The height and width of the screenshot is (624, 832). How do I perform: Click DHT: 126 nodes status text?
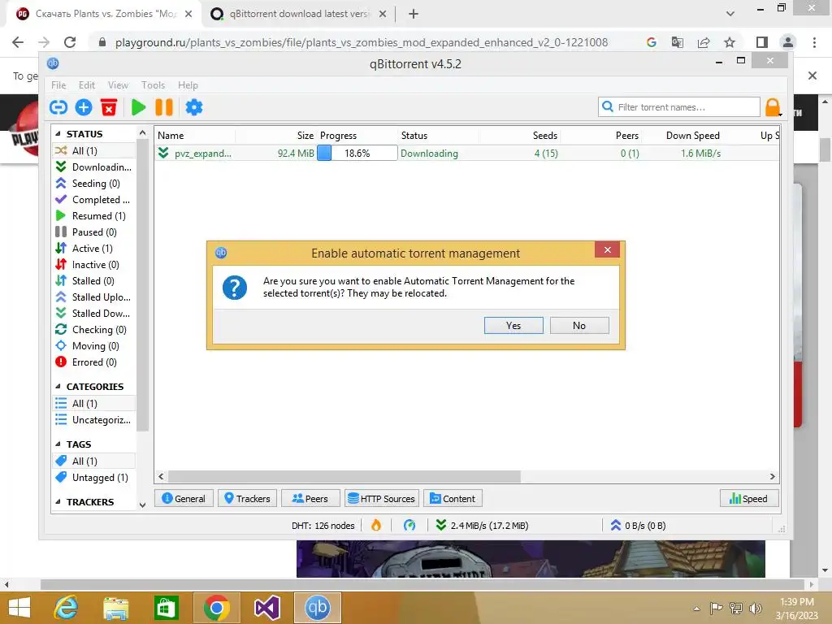(x=323, y=526)
